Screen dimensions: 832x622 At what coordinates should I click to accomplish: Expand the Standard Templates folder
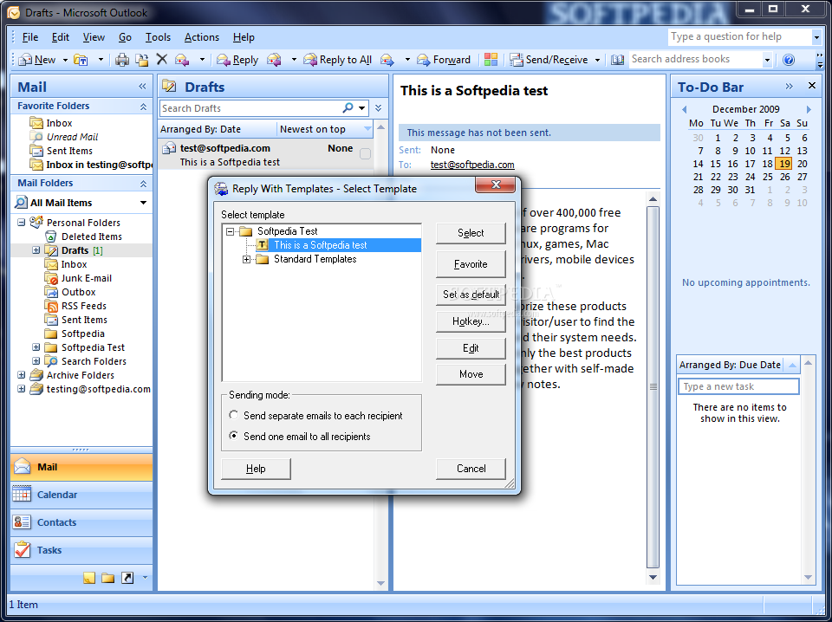247,259
